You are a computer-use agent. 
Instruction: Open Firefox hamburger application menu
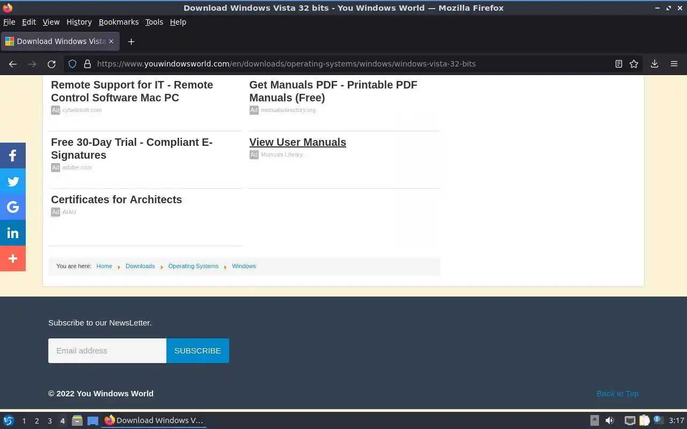674,64
